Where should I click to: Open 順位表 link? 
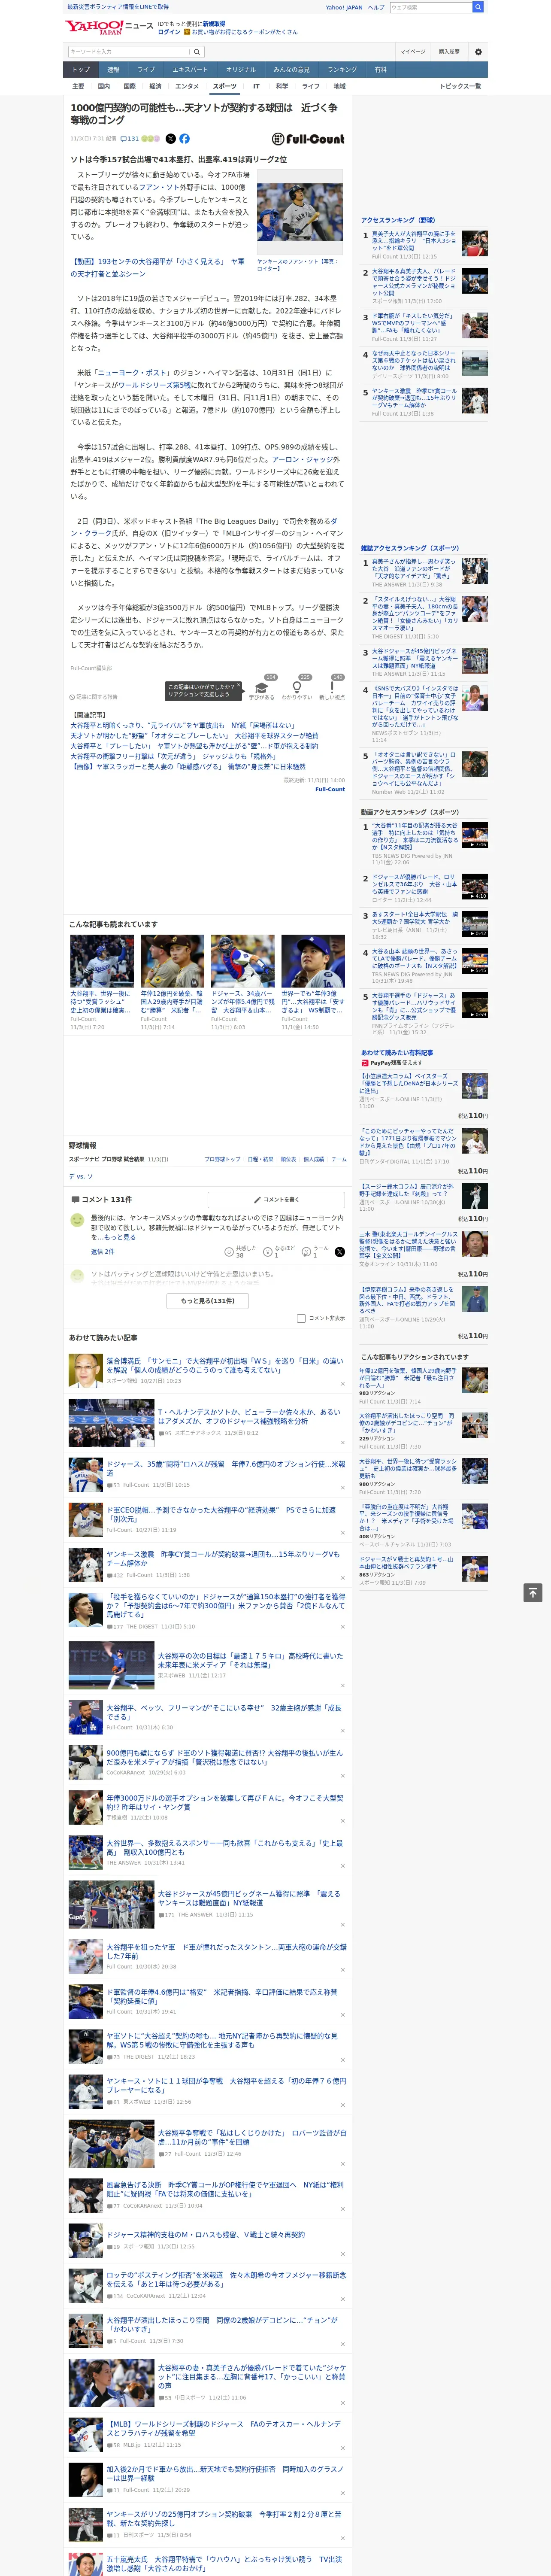(288, 1159)
